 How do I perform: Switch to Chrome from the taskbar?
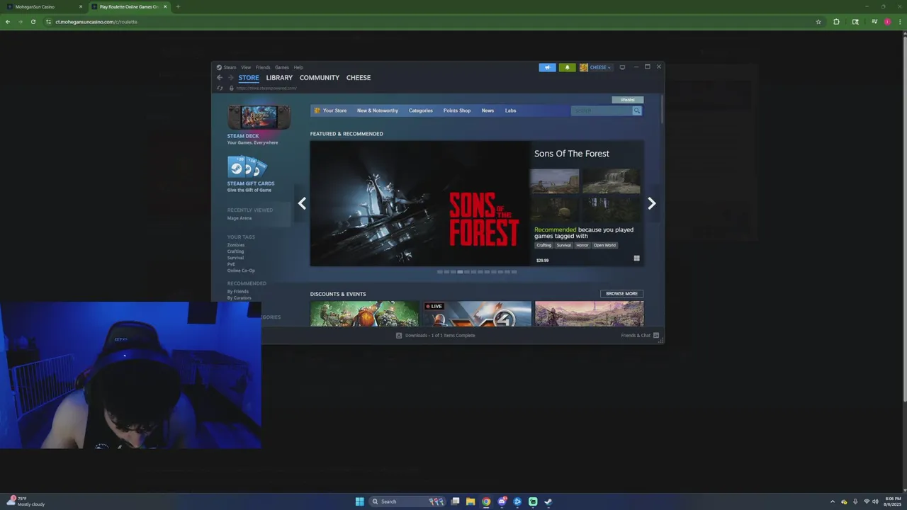[486, 501]
